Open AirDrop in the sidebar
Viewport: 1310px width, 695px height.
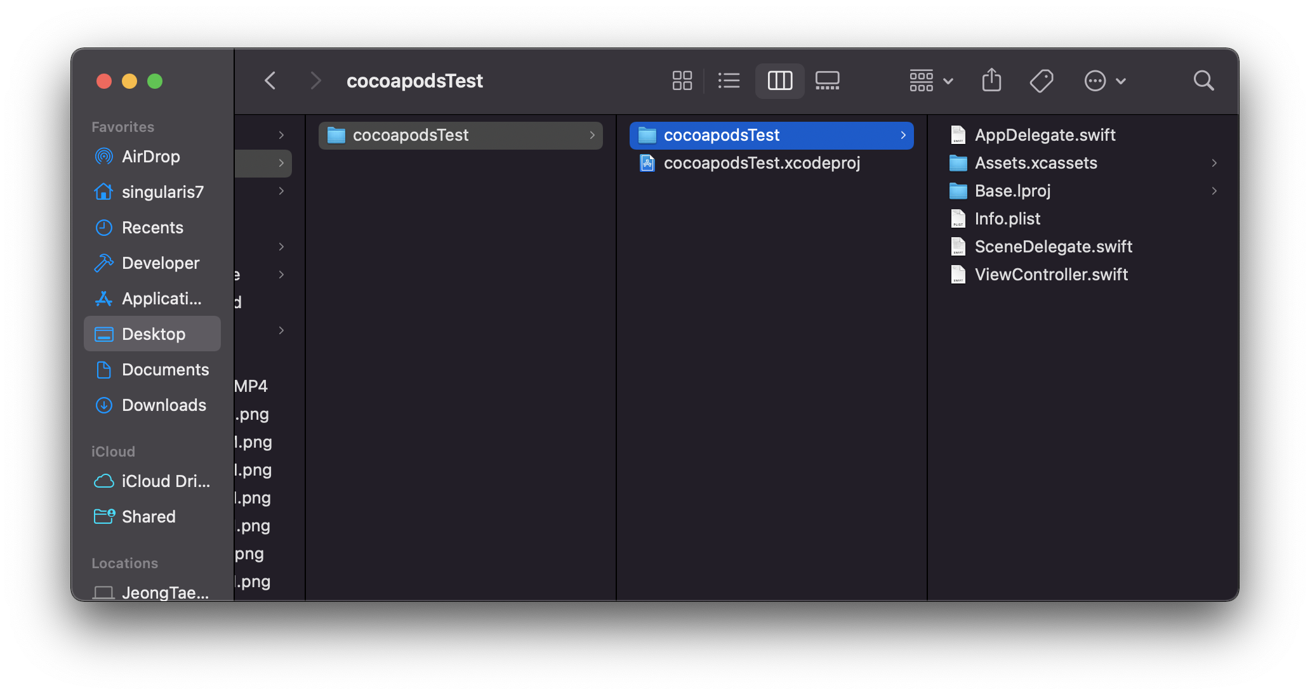150,157
